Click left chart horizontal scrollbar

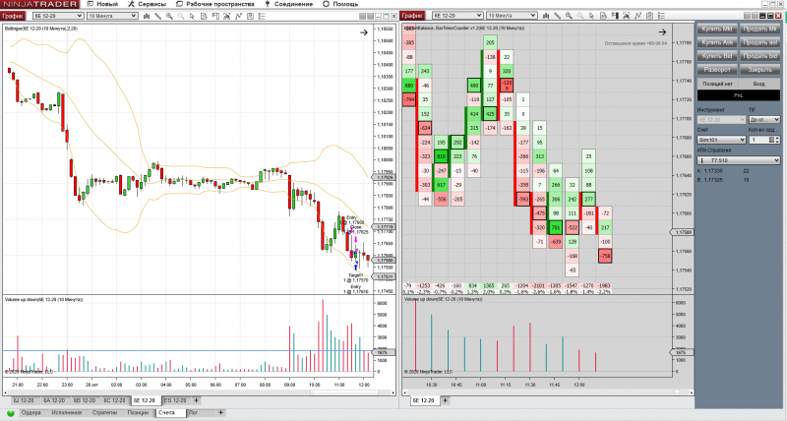click(199, 392)
